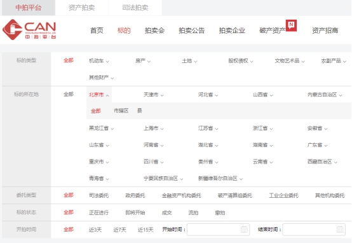The width and height of the screenshot is (352, 243).
Task: Filter by 工业企业委托
Action: (284, 195)
